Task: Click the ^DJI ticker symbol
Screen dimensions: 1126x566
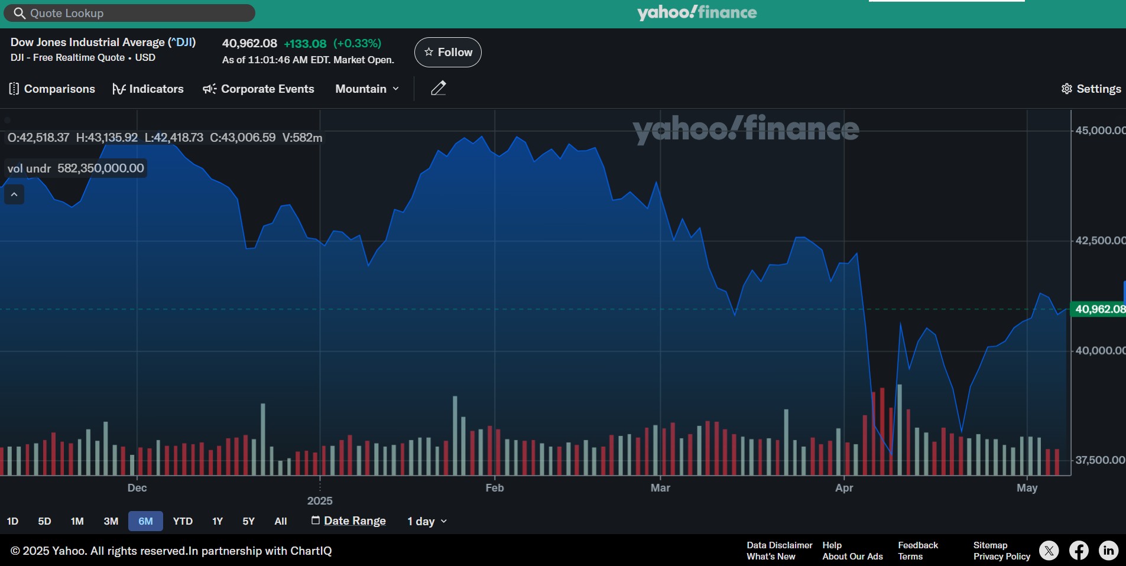Action: click(x=181, y=42)
